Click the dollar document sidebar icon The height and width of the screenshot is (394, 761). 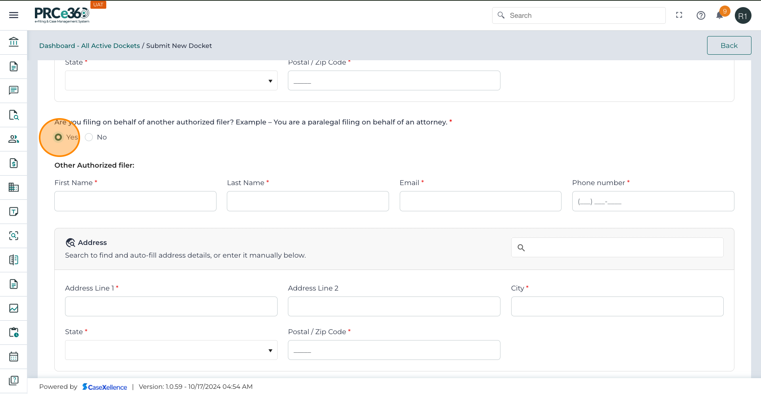[13, 163]
